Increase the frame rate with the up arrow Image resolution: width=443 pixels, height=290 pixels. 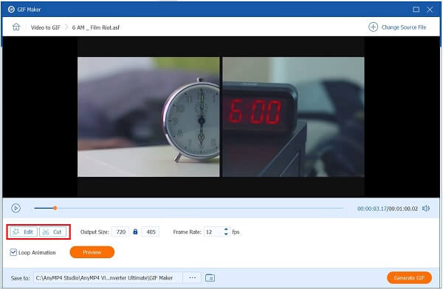(226, 229)
